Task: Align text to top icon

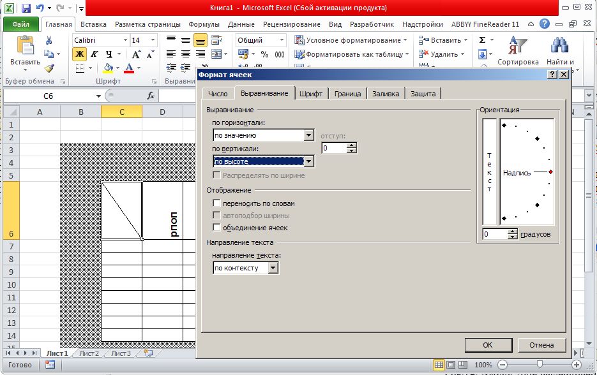Action: 171,40
